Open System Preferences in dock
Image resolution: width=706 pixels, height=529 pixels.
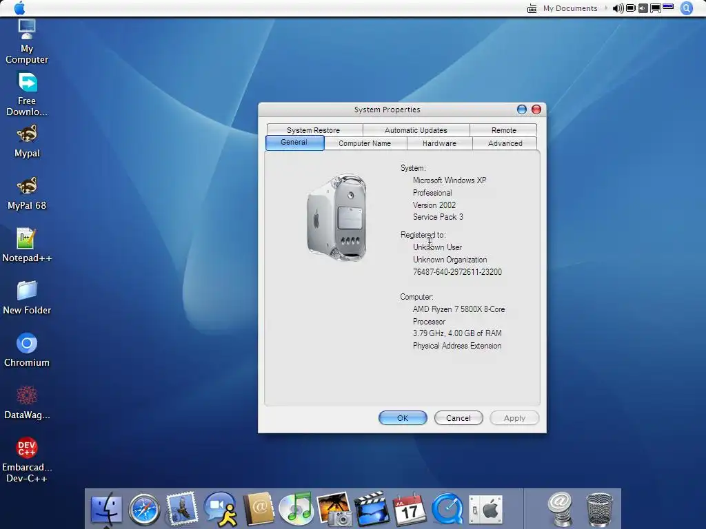(x=485, y=510)
